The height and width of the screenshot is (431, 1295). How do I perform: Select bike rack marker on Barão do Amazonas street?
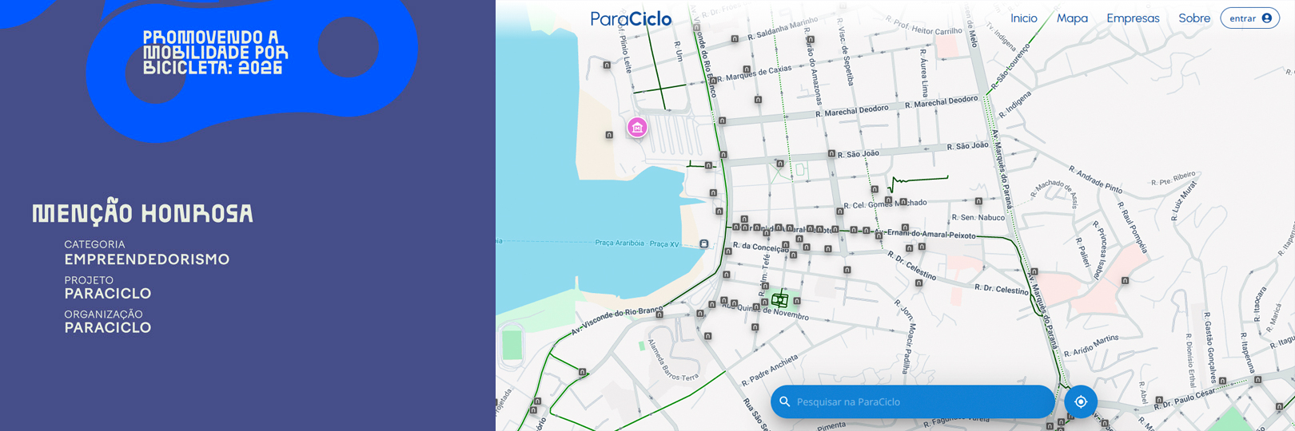810,39
